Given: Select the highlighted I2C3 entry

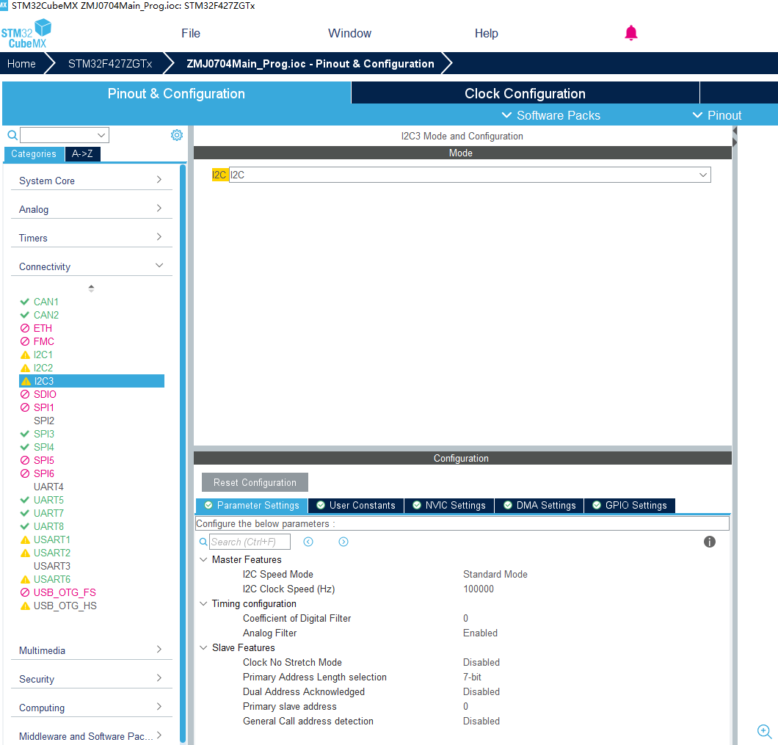Looking at the screenshot, I should click(91, 381).
